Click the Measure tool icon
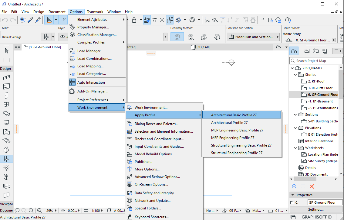The width and height of the screenshot is (344, 220). pos(154,20)
